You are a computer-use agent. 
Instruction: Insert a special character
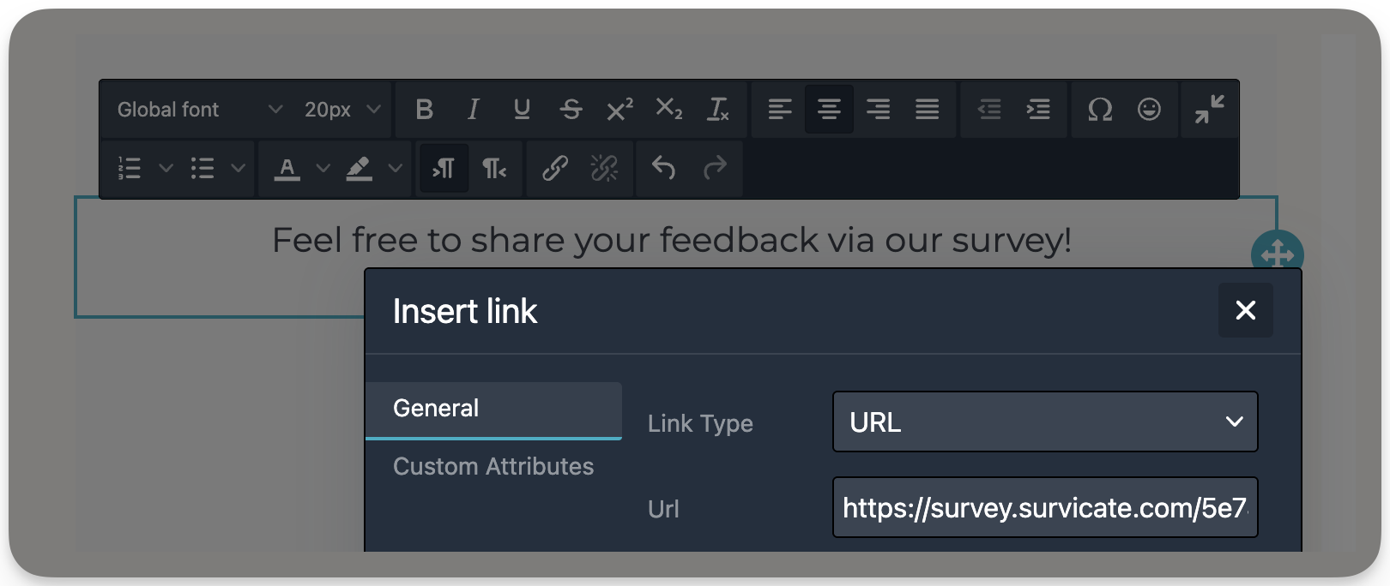(x=1100, y=110)
